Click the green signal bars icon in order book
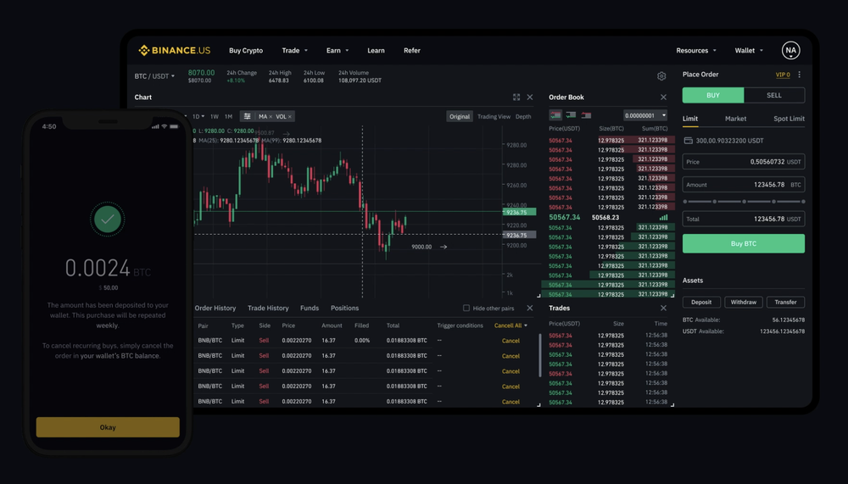 pos(663,217)
